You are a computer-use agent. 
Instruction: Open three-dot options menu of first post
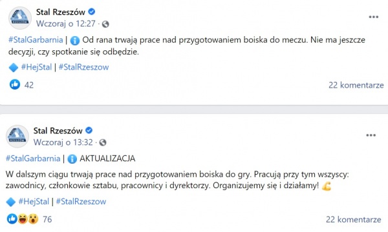(x=373, y=17)
